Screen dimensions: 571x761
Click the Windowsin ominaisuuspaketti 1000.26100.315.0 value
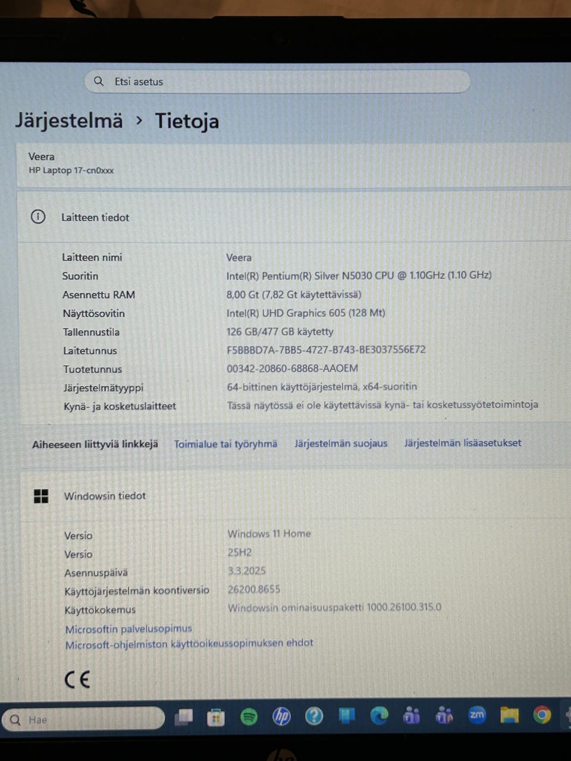334,607
